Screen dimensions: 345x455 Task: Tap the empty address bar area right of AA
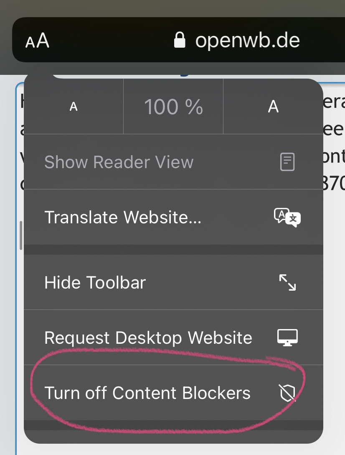coord(109,41)
